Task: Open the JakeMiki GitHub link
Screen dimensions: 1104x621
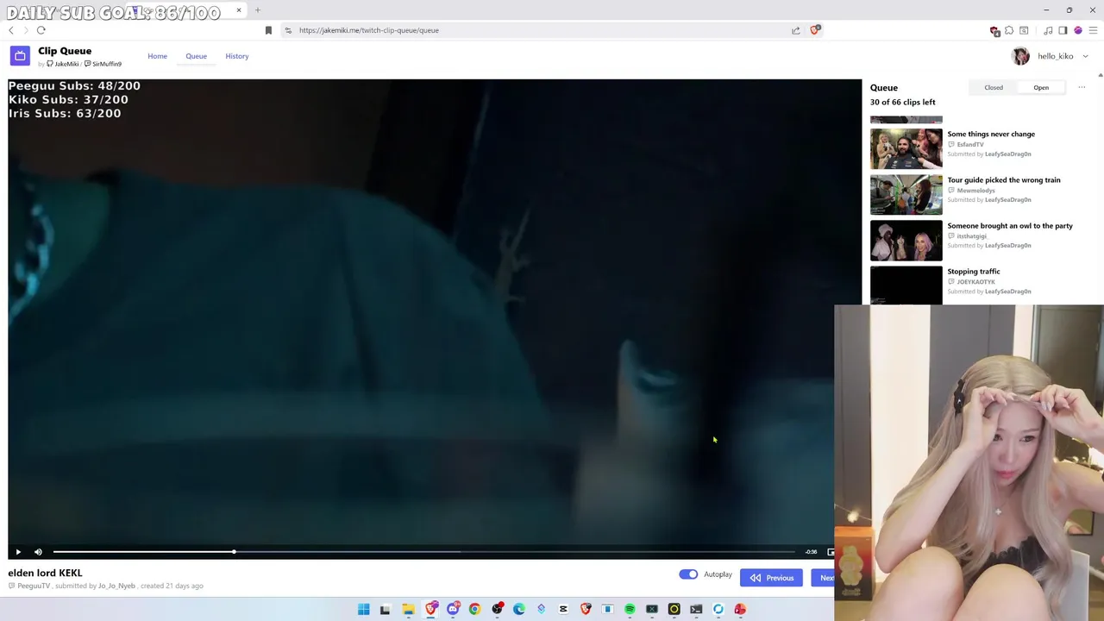Action: tap(62, 64)
